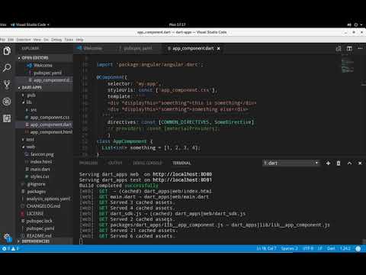
Task: Switch to the PROBLEMS panel tab
Action: 88,163
